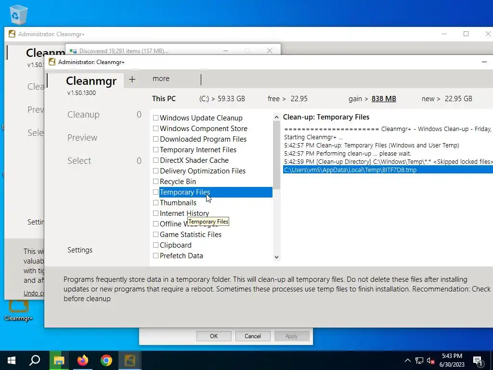Image resolution: width=493 pixels, height=370 pixels.
Task: Minimize the front Cleanmgr+ window
Action: point(484,62)
